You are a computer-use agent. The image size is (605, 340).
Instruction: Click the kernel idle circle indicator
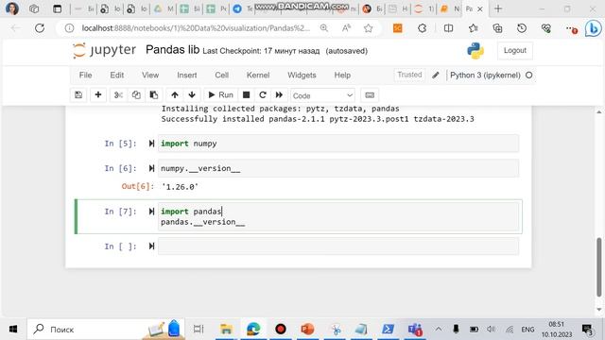coord(529,76)
